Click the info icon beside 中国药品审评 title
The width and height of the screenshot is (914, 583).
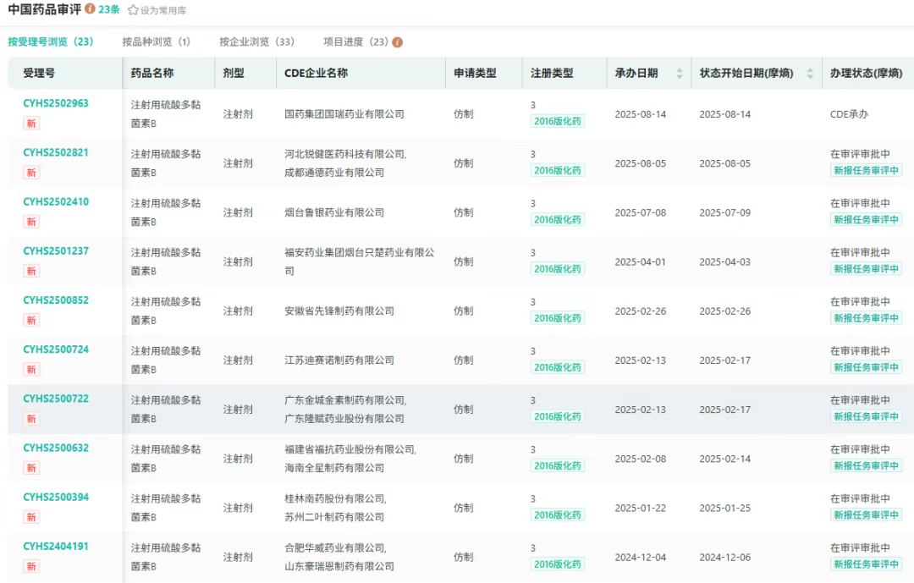pyautogui.click(x=90, y=9)
